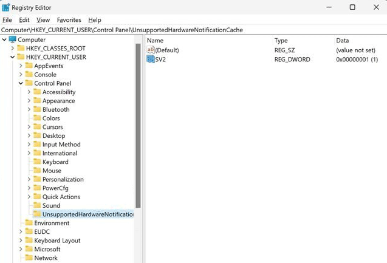Click the REG_SZ type cell

[284, 50]
